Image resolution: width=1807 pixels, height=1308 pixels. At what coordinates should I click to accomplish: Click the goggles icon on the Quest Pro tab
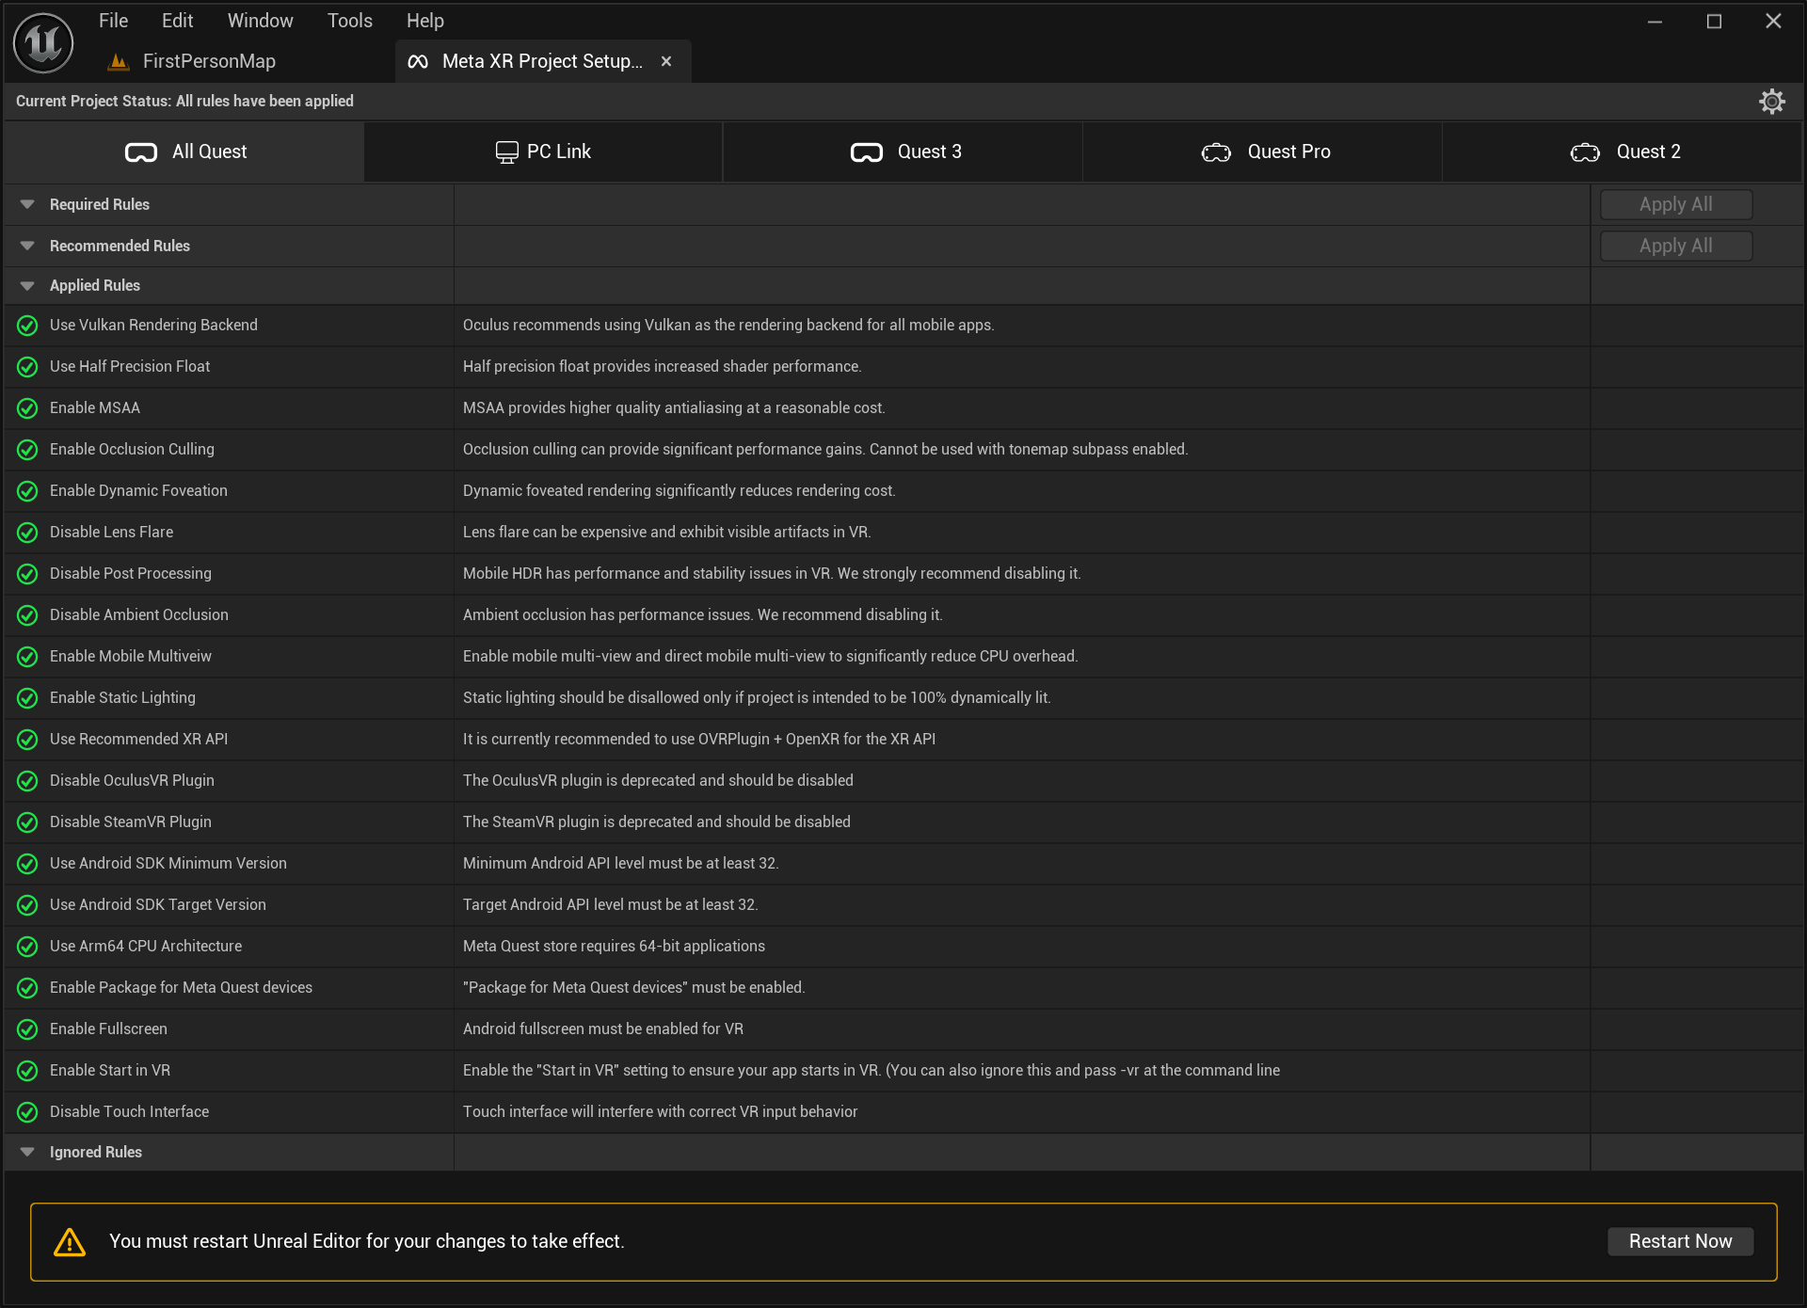click(x=1215, y=151)
